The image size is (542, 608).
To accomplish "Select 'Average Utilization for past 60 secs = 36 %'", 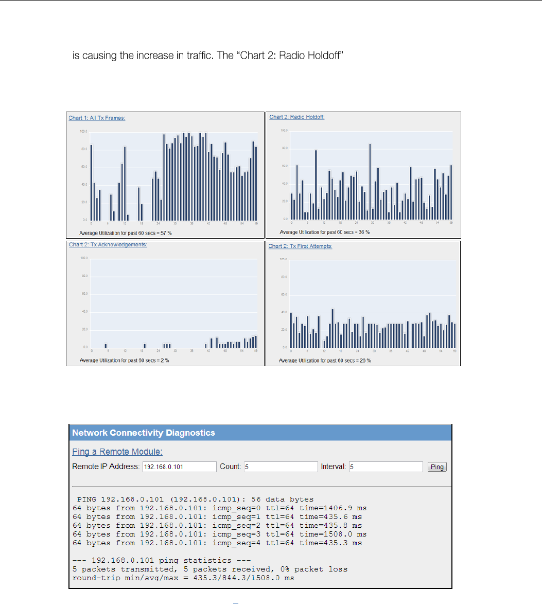I will pos(325,233).
